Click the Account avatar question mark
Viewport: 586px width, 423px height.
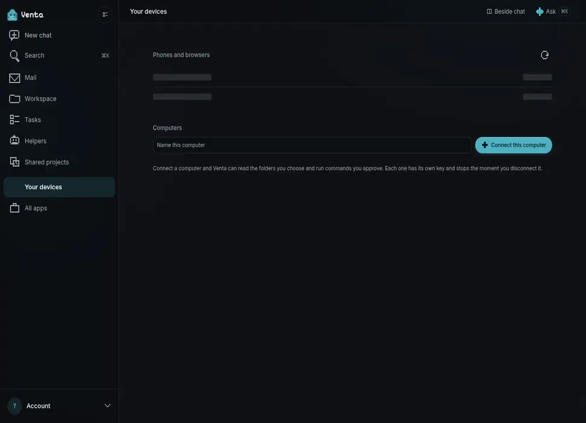click(x=14, y=406)
